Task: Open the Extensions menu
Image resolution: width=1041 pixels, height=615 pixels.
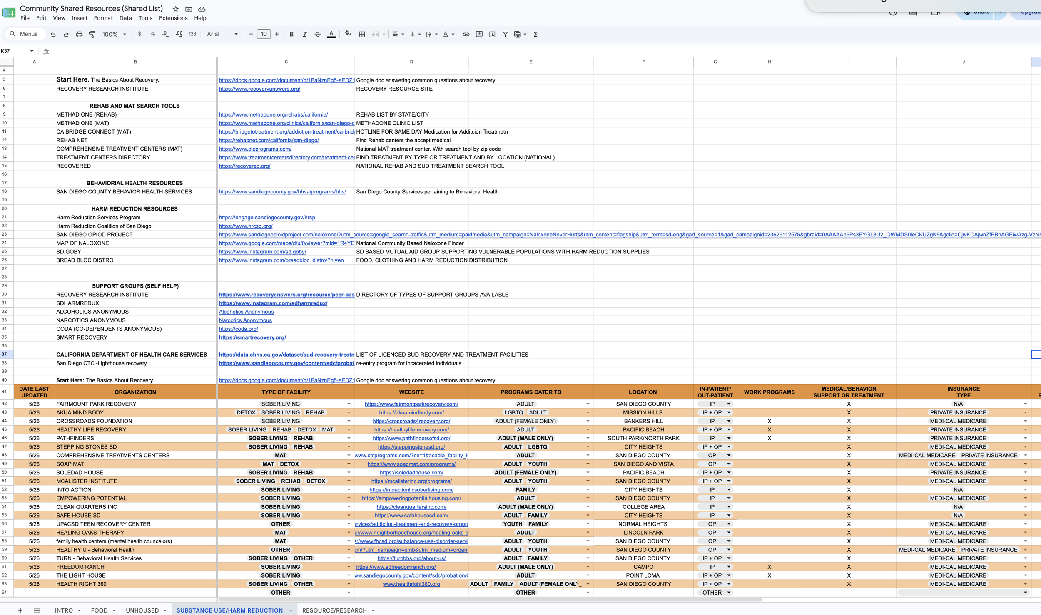Action: point(173,18)
